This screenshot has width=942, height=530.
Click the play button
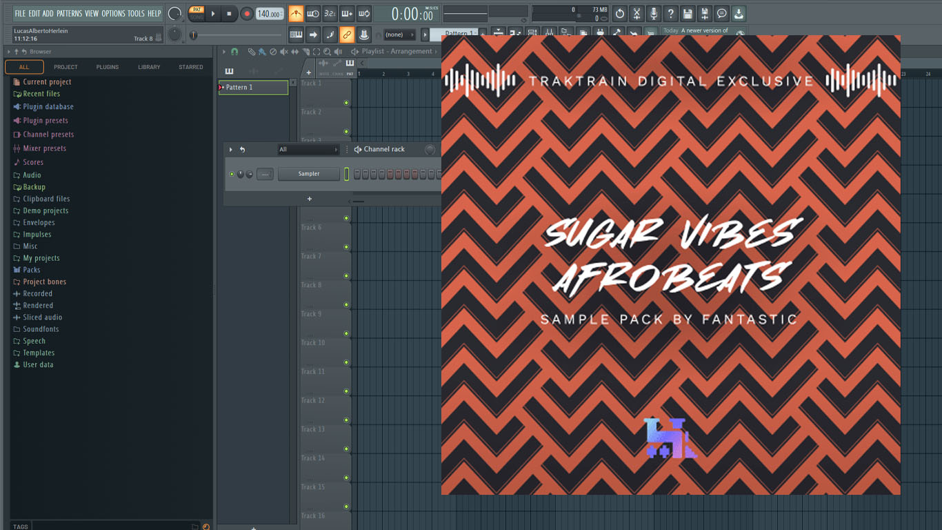click(x=213, y=14)
